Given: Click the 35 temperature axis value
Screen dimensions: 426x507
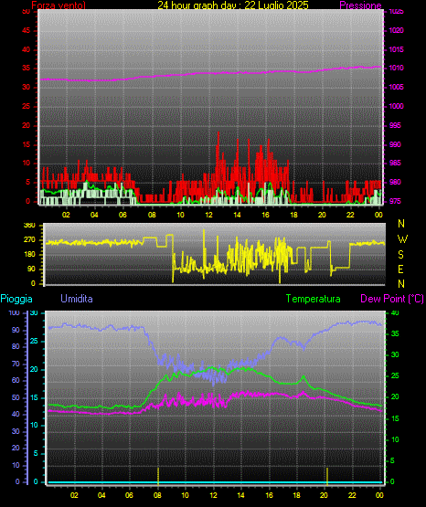Looking at the screenshot, I should pos(395,333).
